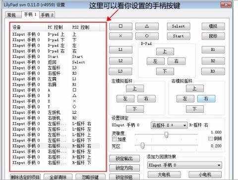Viewport: 238px width, 180px height.
Task: Click 右模拟摇杆 上 button
Action: (195, 89)
